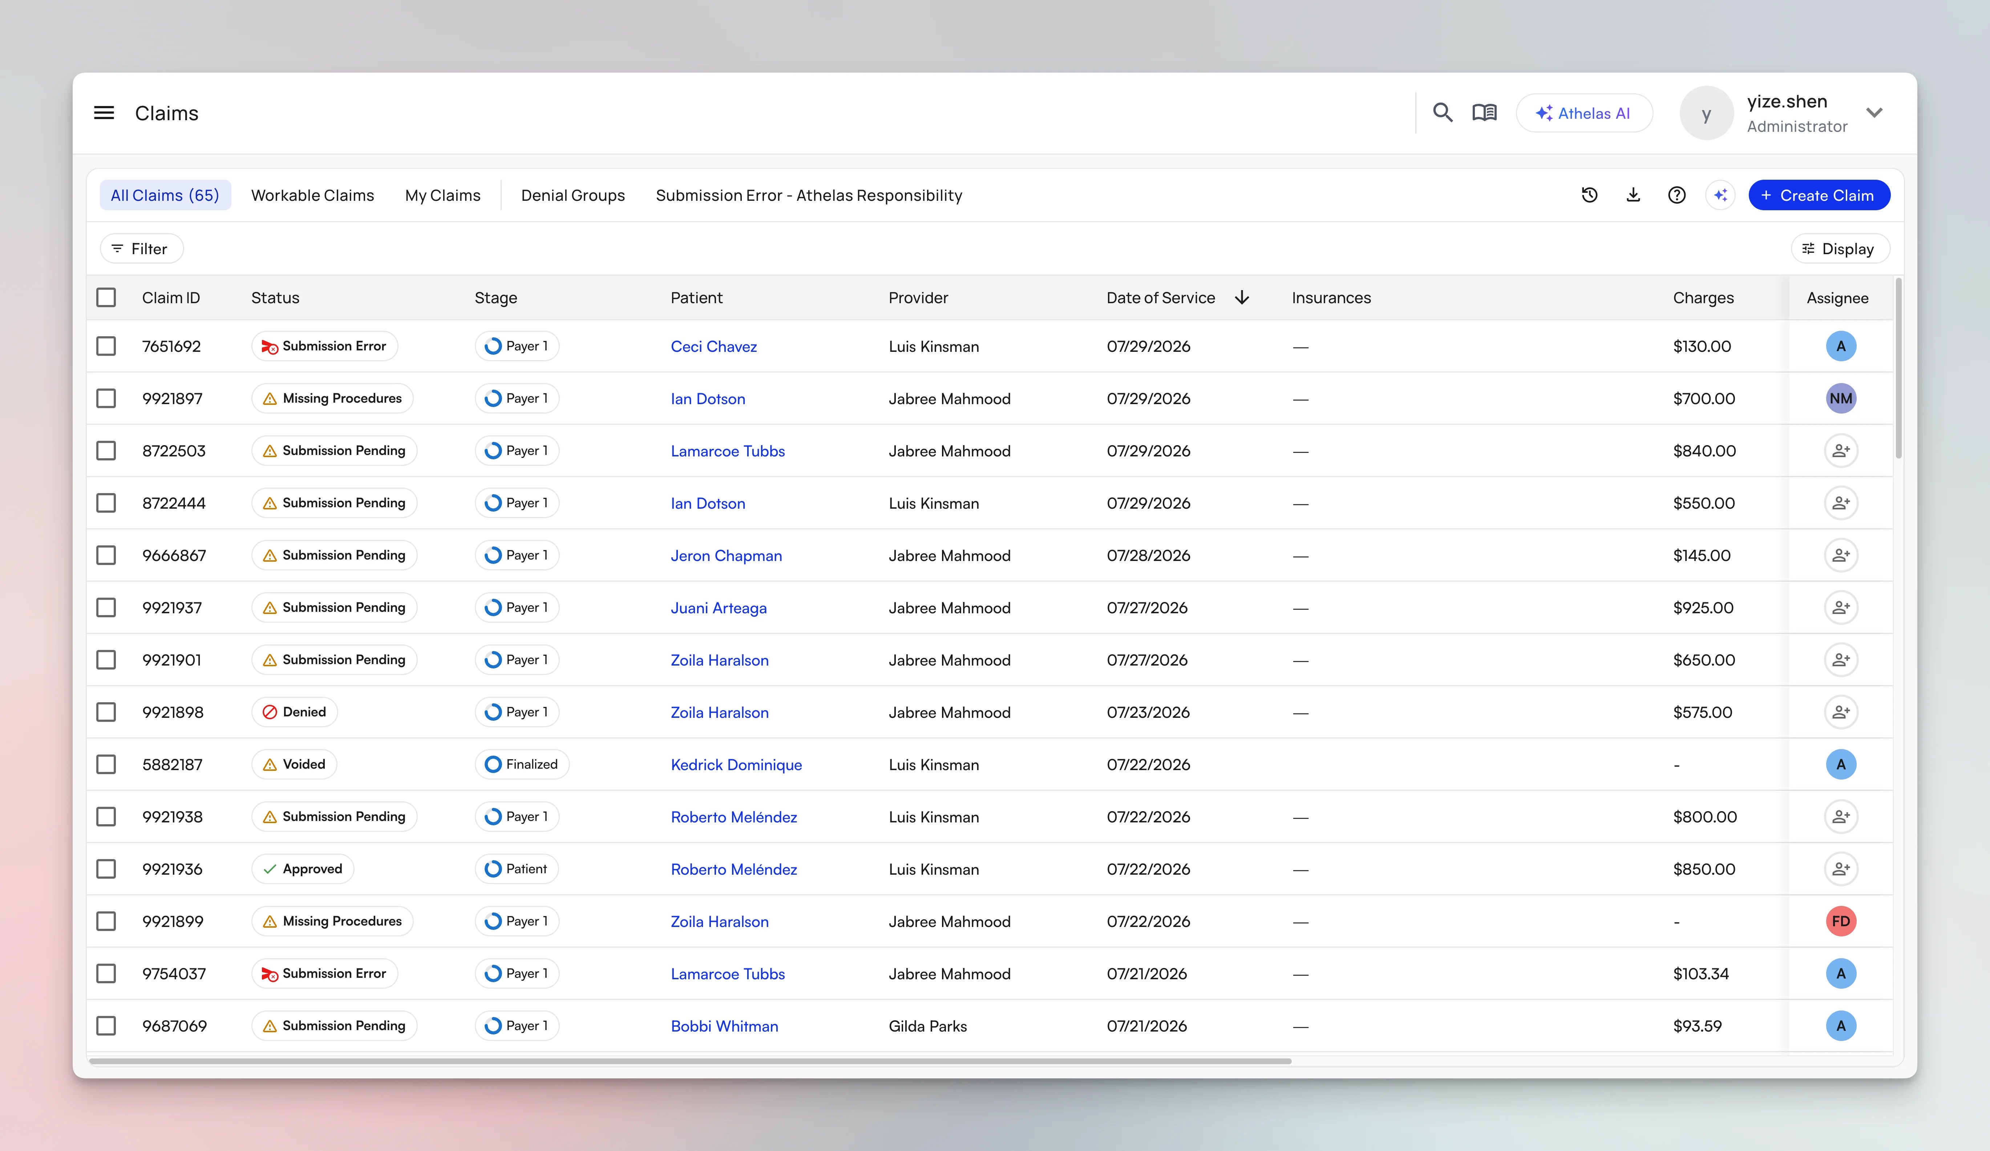
Task: Click assignee avatar A for claim 9687069
Action: pyautogui.click(x=1841, y=1025)
